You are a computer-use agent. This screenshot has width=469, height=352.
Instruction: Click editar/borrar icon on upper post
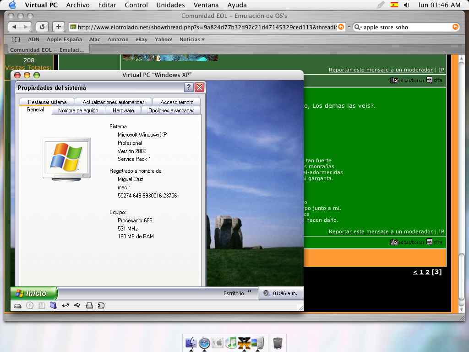pyautogui.click(x=407, y=80)
